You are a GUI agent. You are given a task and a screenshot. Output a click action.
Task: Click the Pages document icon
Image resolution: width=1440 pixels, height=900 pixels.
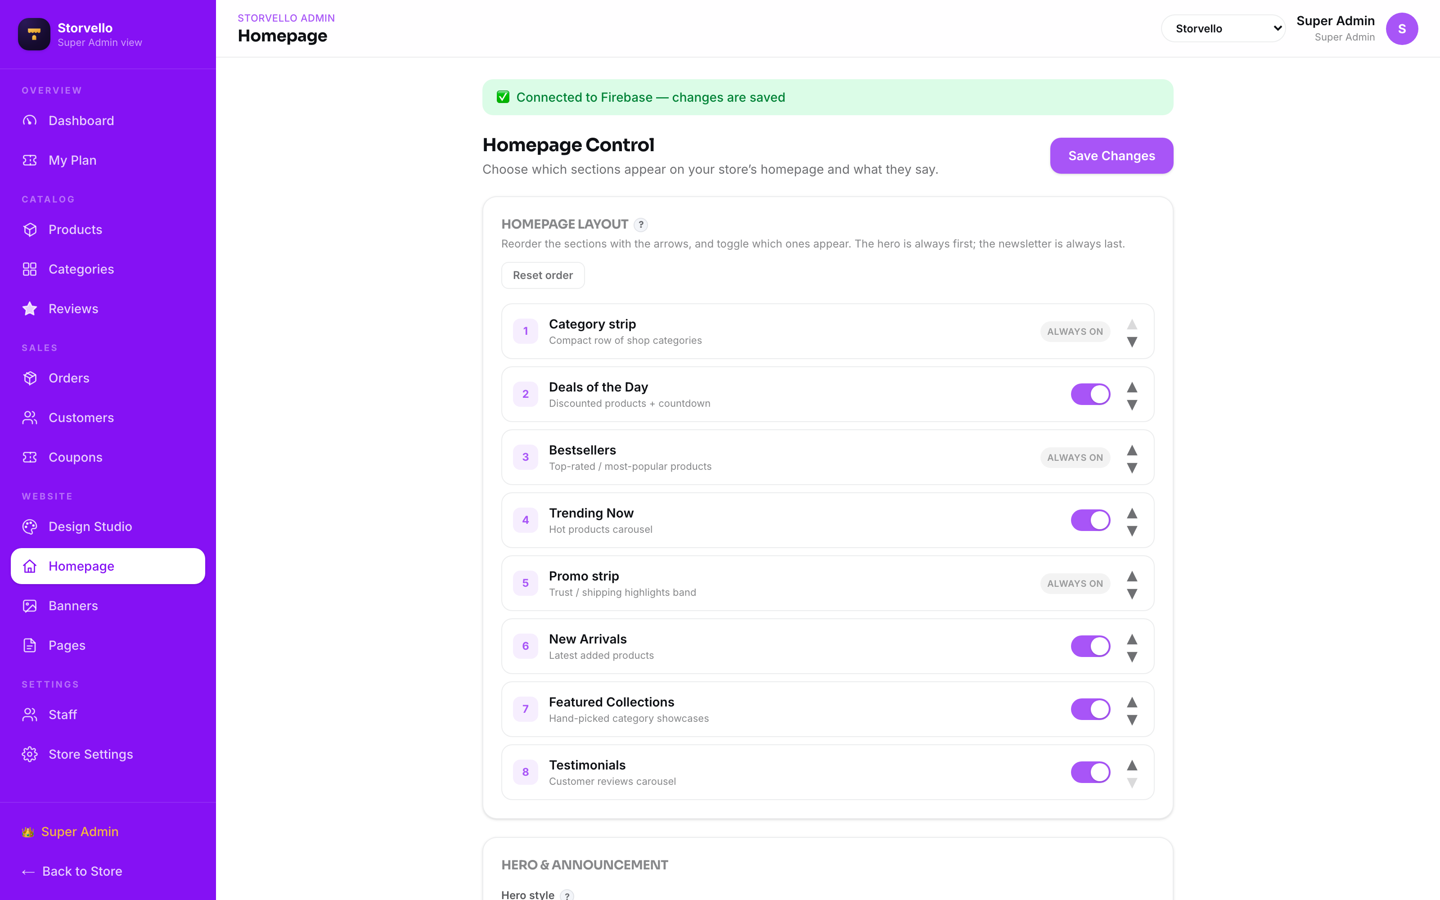(x=30, y=645)
